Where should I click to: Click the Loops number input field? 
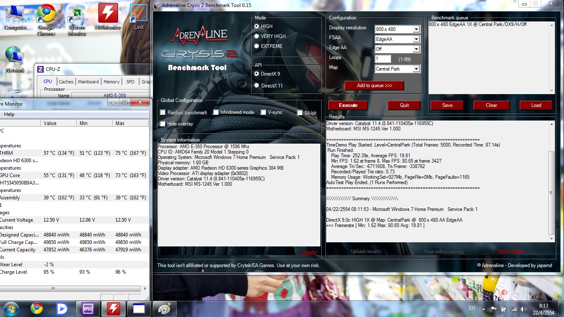[x=383, y=59]
